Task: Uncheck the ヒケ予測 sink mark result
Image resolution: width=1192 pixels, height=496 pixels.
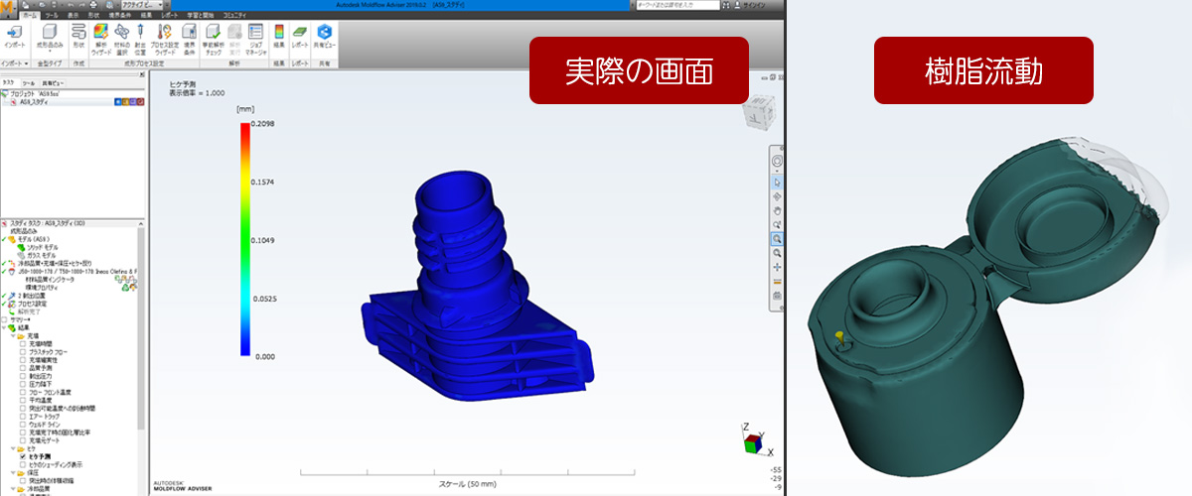Action: click(x=23, y=456)
